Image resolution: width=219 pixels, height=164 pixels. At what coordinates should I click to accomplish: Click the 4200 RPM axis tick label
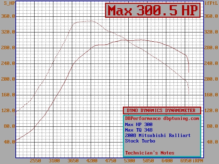point(92,160)
